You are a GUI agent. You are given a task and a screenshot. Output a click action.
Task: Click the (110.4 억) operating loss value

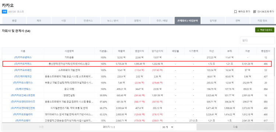[x=139, y=70]
